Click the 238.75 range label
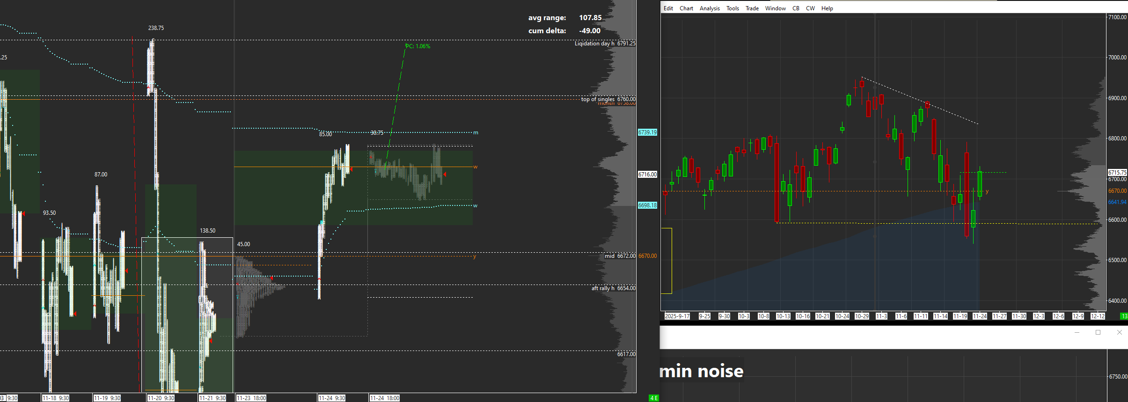This screenshot has width=1128, height=402. (156, 28)
